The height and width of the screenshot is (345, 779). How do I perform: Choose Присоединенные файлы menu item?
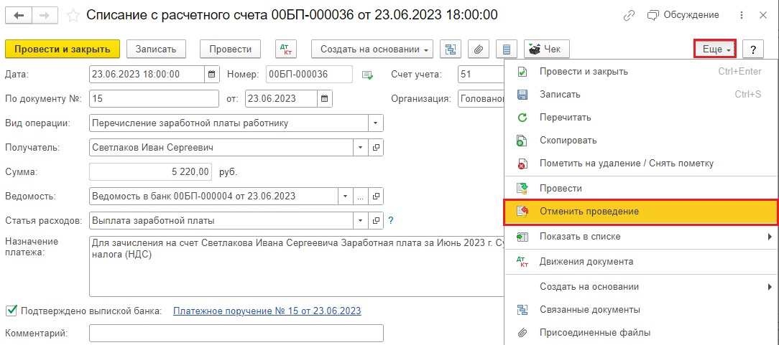(642, 333)
